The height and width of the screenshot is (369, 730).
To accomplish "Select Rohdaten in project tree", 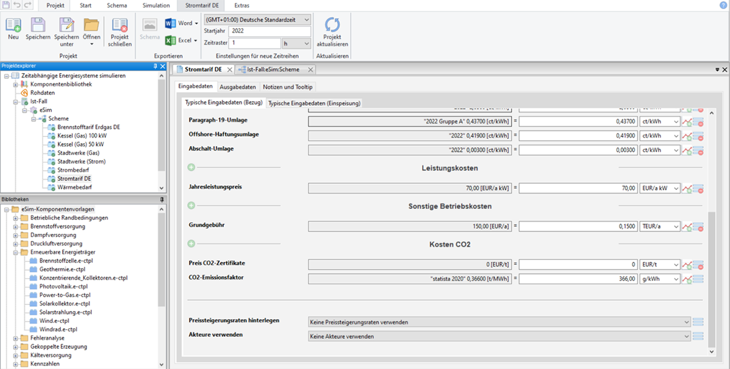I will (43, 93).
